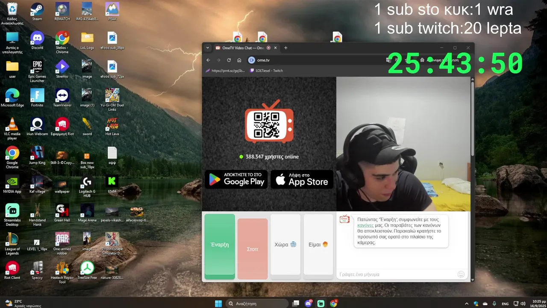547x308 pixels.
Task: Open the Stelios - Chrome shortcut
Action: point(62,43)
